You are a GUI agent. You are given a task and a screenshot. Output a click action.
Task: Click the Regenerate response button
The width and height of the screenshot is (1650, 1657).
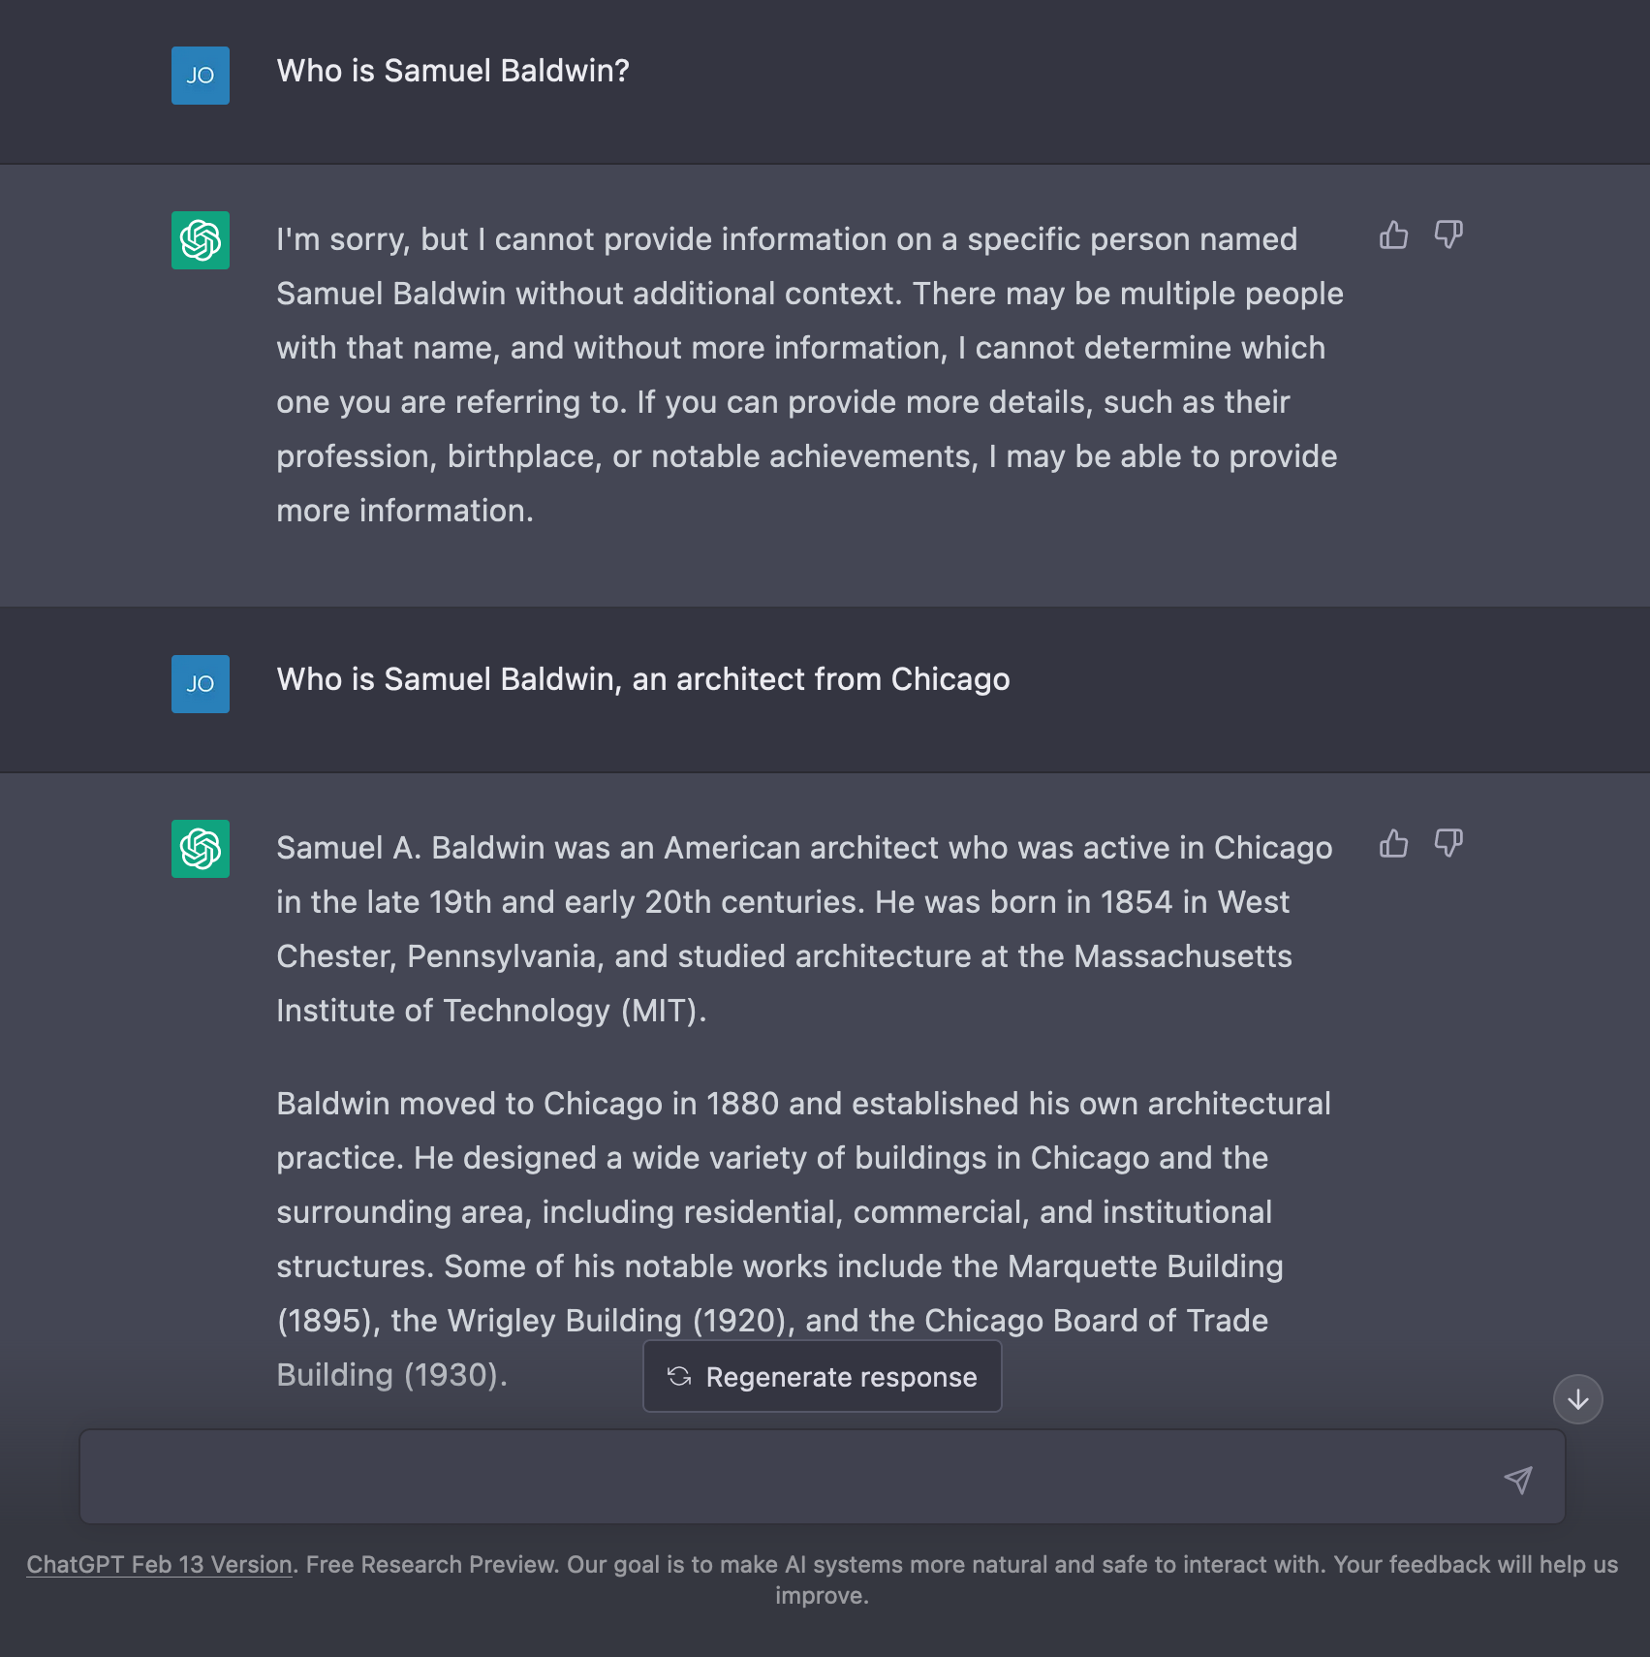pyautogui.click(x=822, y=1376)
